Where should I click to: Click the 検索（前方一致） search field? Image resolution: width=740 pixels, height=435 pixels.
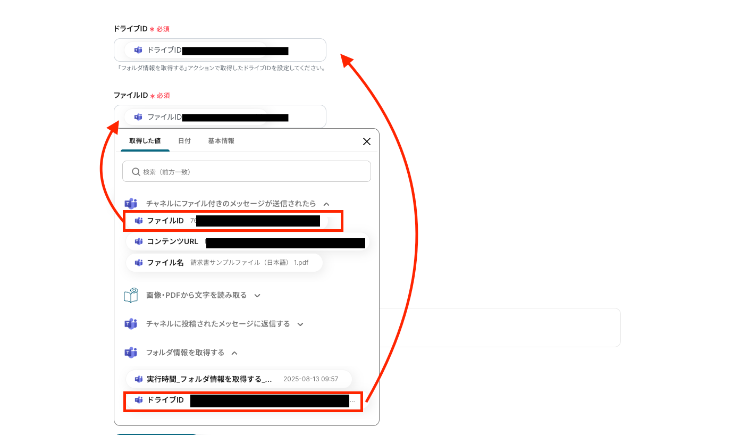247,171
